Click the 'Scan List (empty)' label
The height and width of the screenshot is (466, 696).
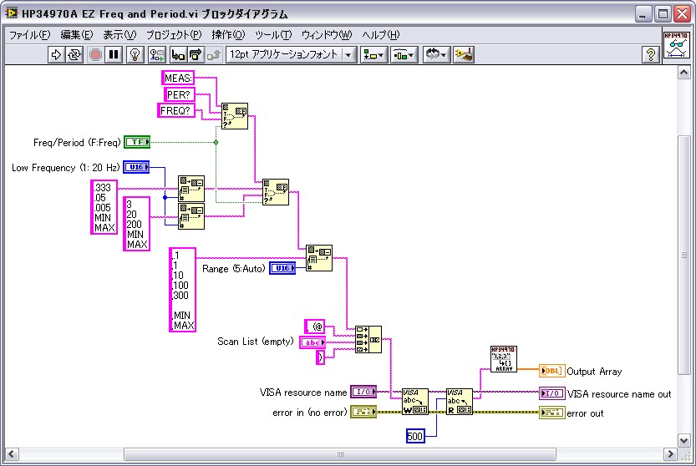pyautogui.click(x=255, y=342)
